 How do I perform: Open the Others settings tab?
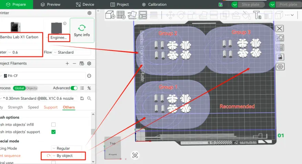click(x=69, y=107)
